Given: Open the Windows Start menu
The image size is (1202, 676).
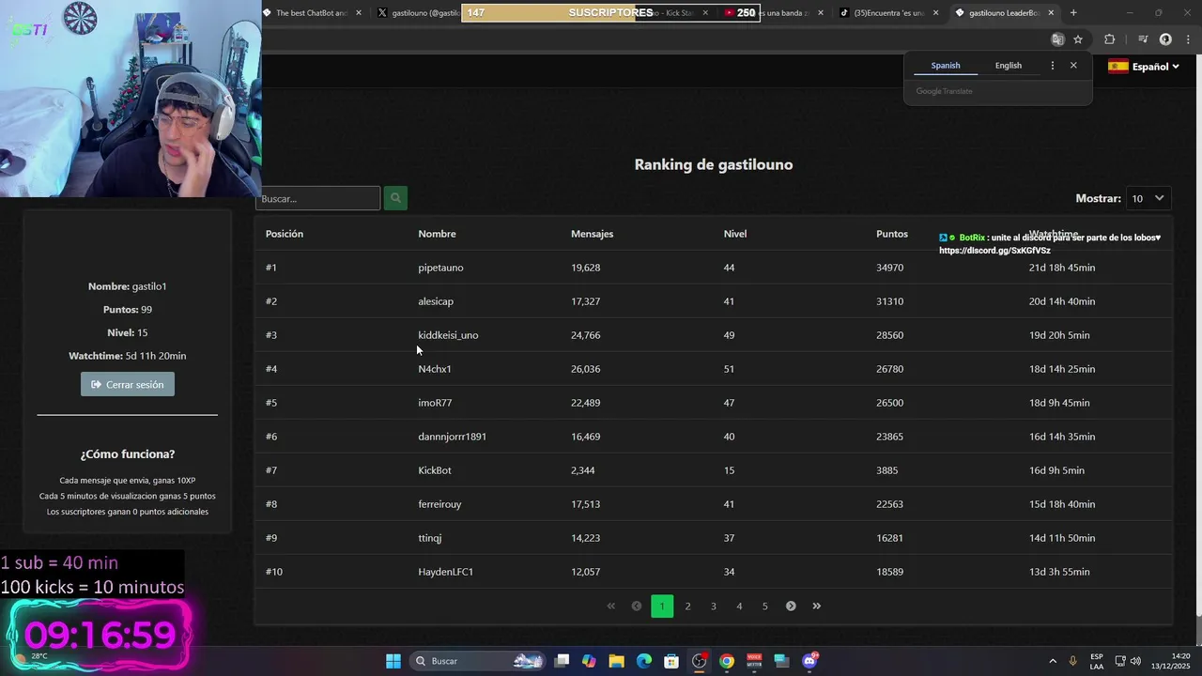Looking at the screenshot, I should click(393, 661).
